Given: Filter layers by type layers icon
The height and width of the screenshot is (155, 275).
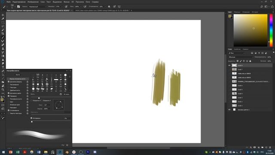Looking at the screenshot, I should (x=259, y=53).
